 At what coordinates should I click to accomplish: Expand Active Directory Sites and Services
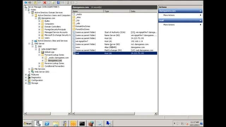pyautogui.click(x=32, y=41)
